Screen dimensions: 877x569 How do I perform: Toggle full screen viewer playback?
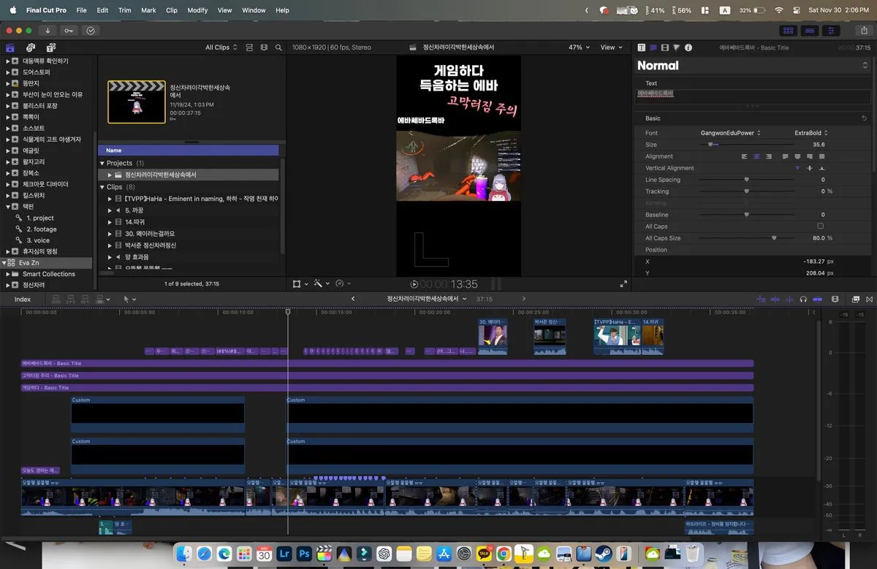pos(623,284)
